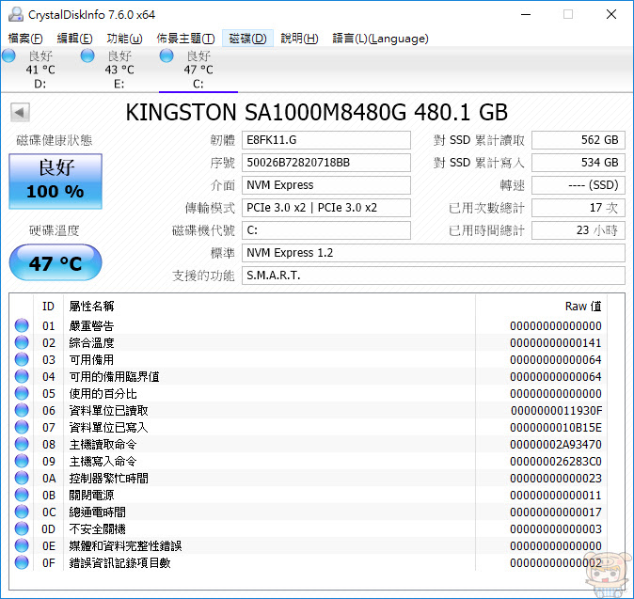This screenshot has height=599, width=634.
Task: Click status orb for attribute 03 可用備用
Action: [x=22, y=359]
